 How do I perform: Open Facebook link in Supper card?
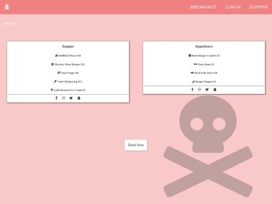coord(56,98)
